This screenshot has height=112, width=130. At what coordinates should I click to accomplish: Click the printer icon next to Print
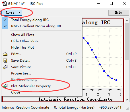(5, 54)
